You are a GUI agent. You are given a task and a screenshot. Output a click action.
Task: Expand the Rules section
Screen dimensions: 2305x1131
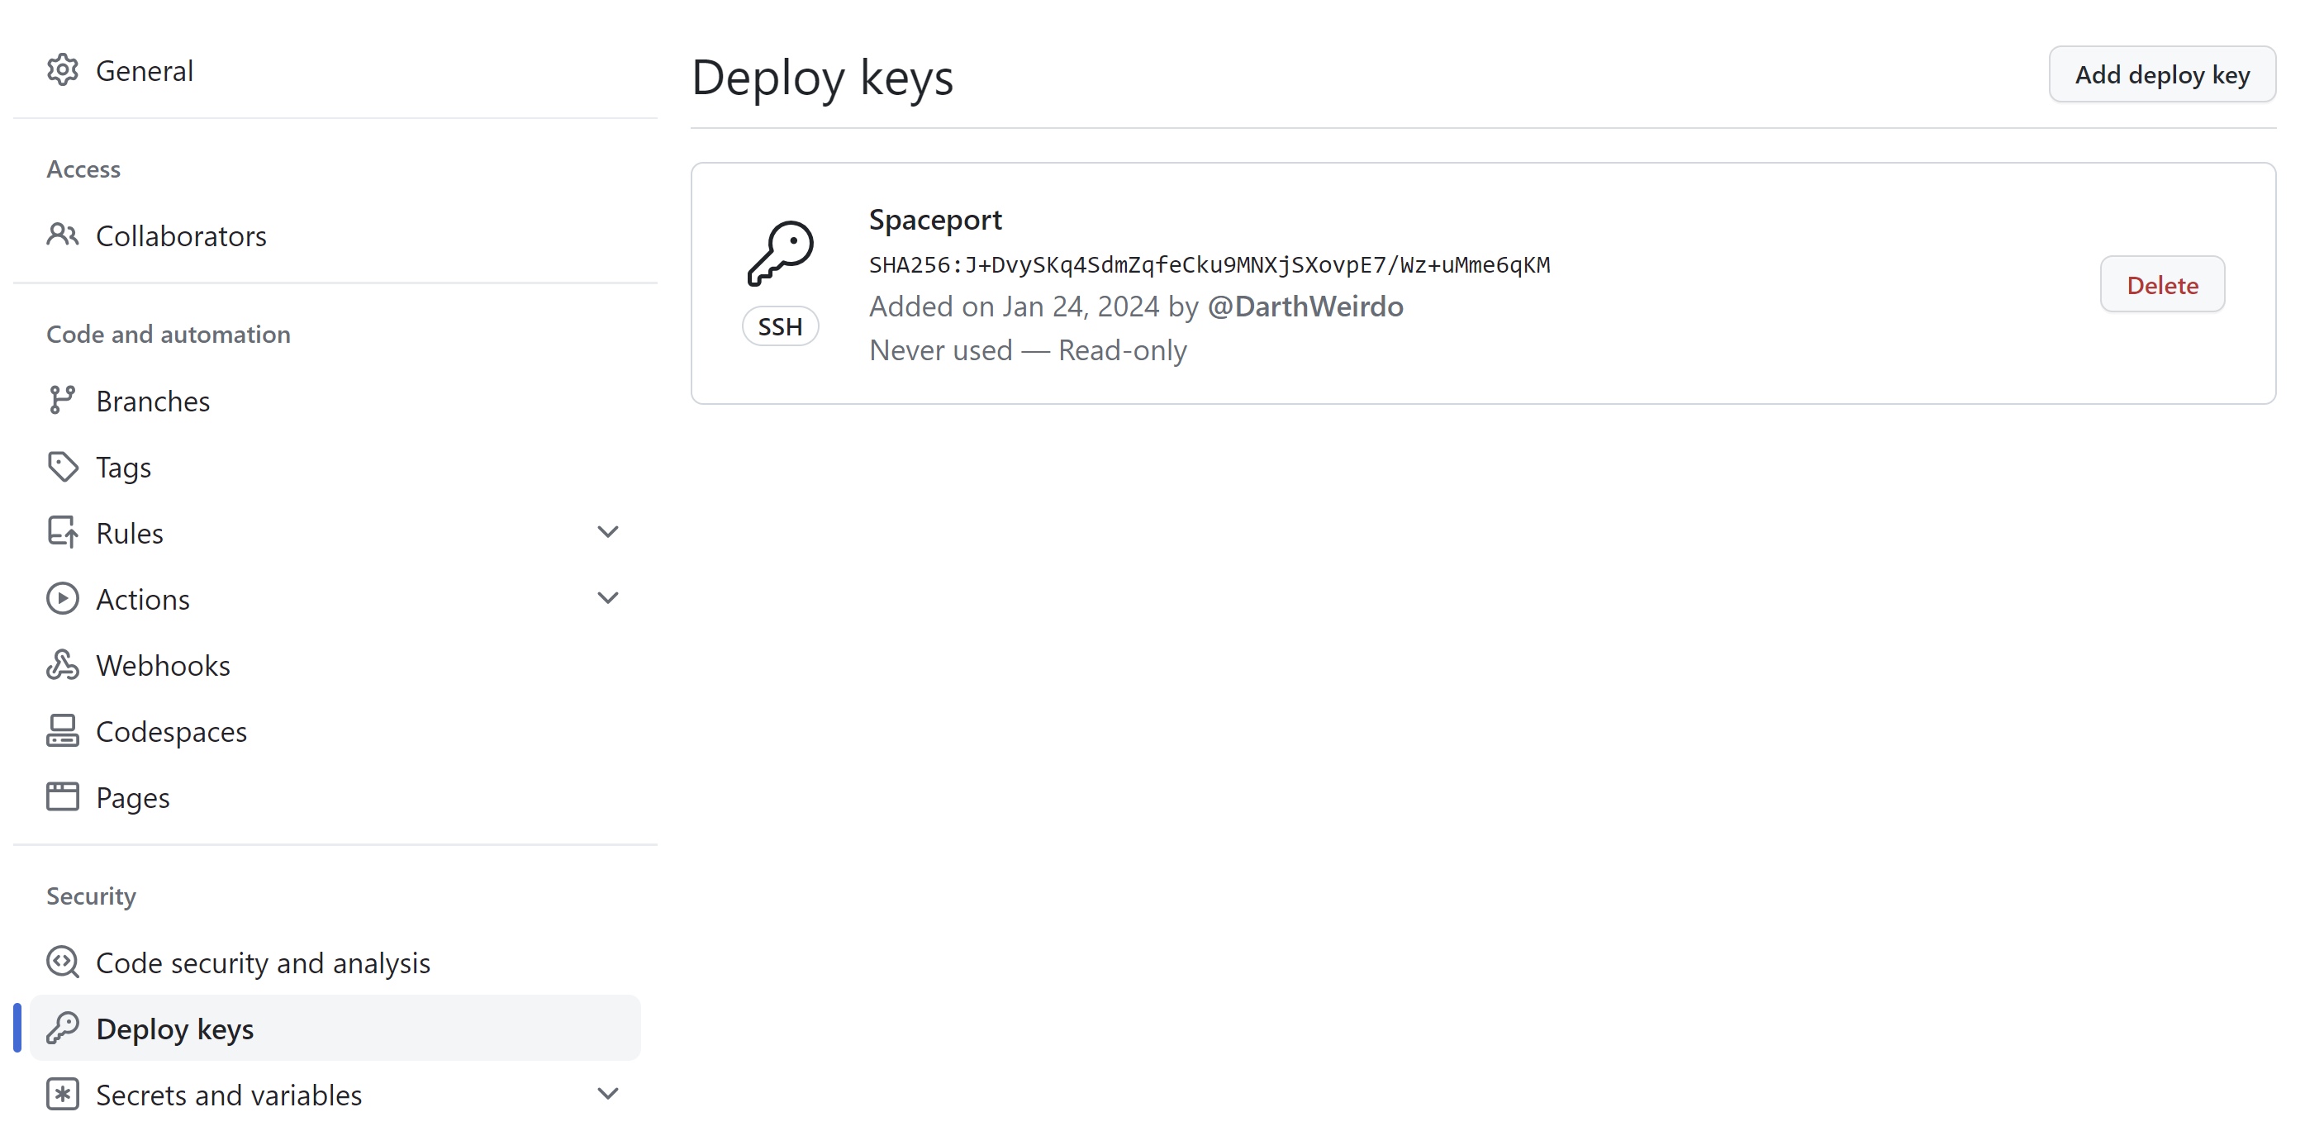point(607,530)
